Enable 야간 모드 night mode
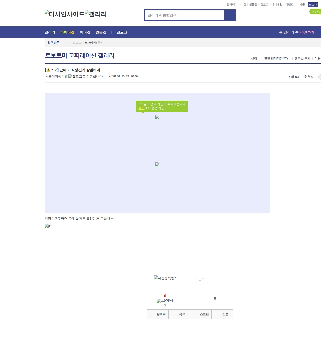The width and height of the screenshot is (321, 347). [315, 11]
